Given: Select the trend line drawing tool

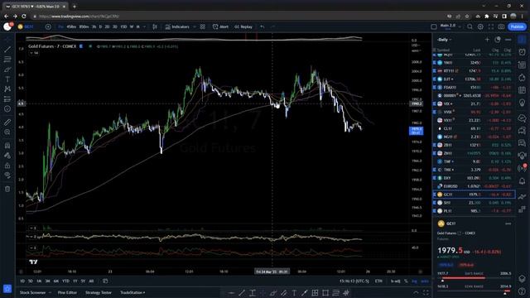Looking at the screenshot, I should point(7,50).
